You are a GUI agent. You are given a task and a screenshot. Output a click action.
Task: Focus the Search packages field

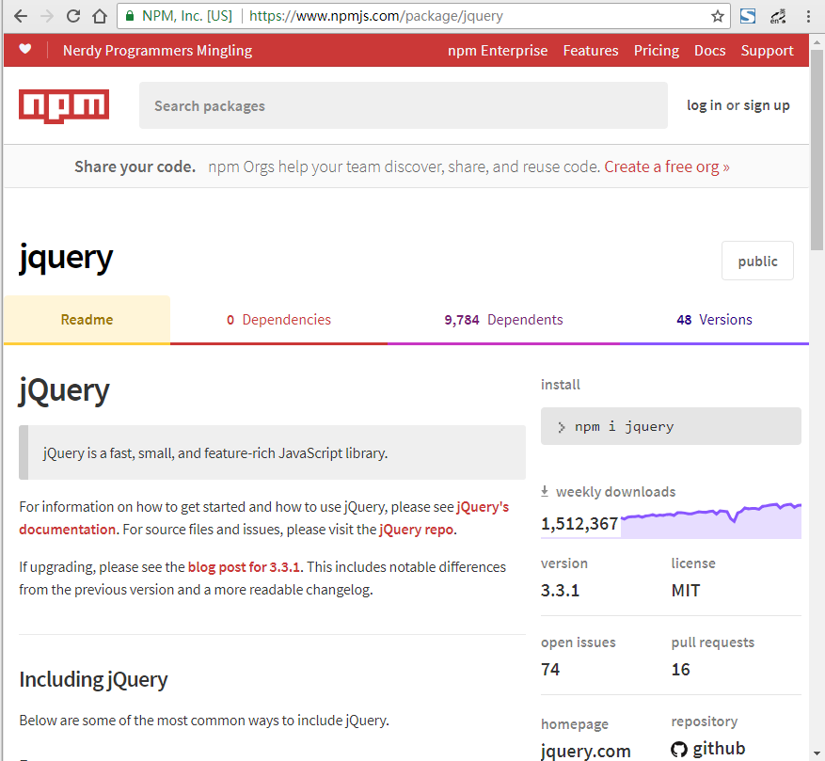404,105
